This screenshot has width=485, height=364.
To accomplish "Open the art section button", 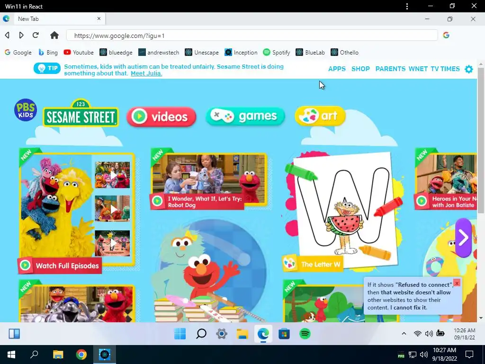I will click(321, 116).
